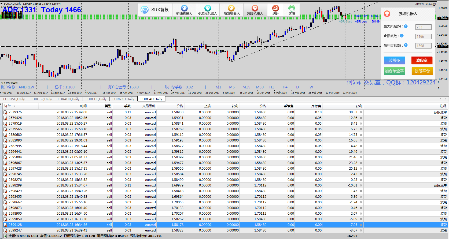The width and height of the screenshot is (449, 239).
Task: Open the 统计 statistics icon
Action: pos(275,8)
